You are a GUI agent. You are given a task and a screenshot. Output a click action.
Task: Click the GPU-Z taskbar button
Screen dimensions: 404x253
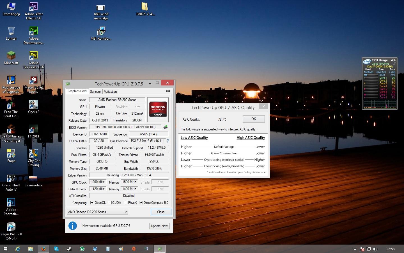tap(160, 249)
